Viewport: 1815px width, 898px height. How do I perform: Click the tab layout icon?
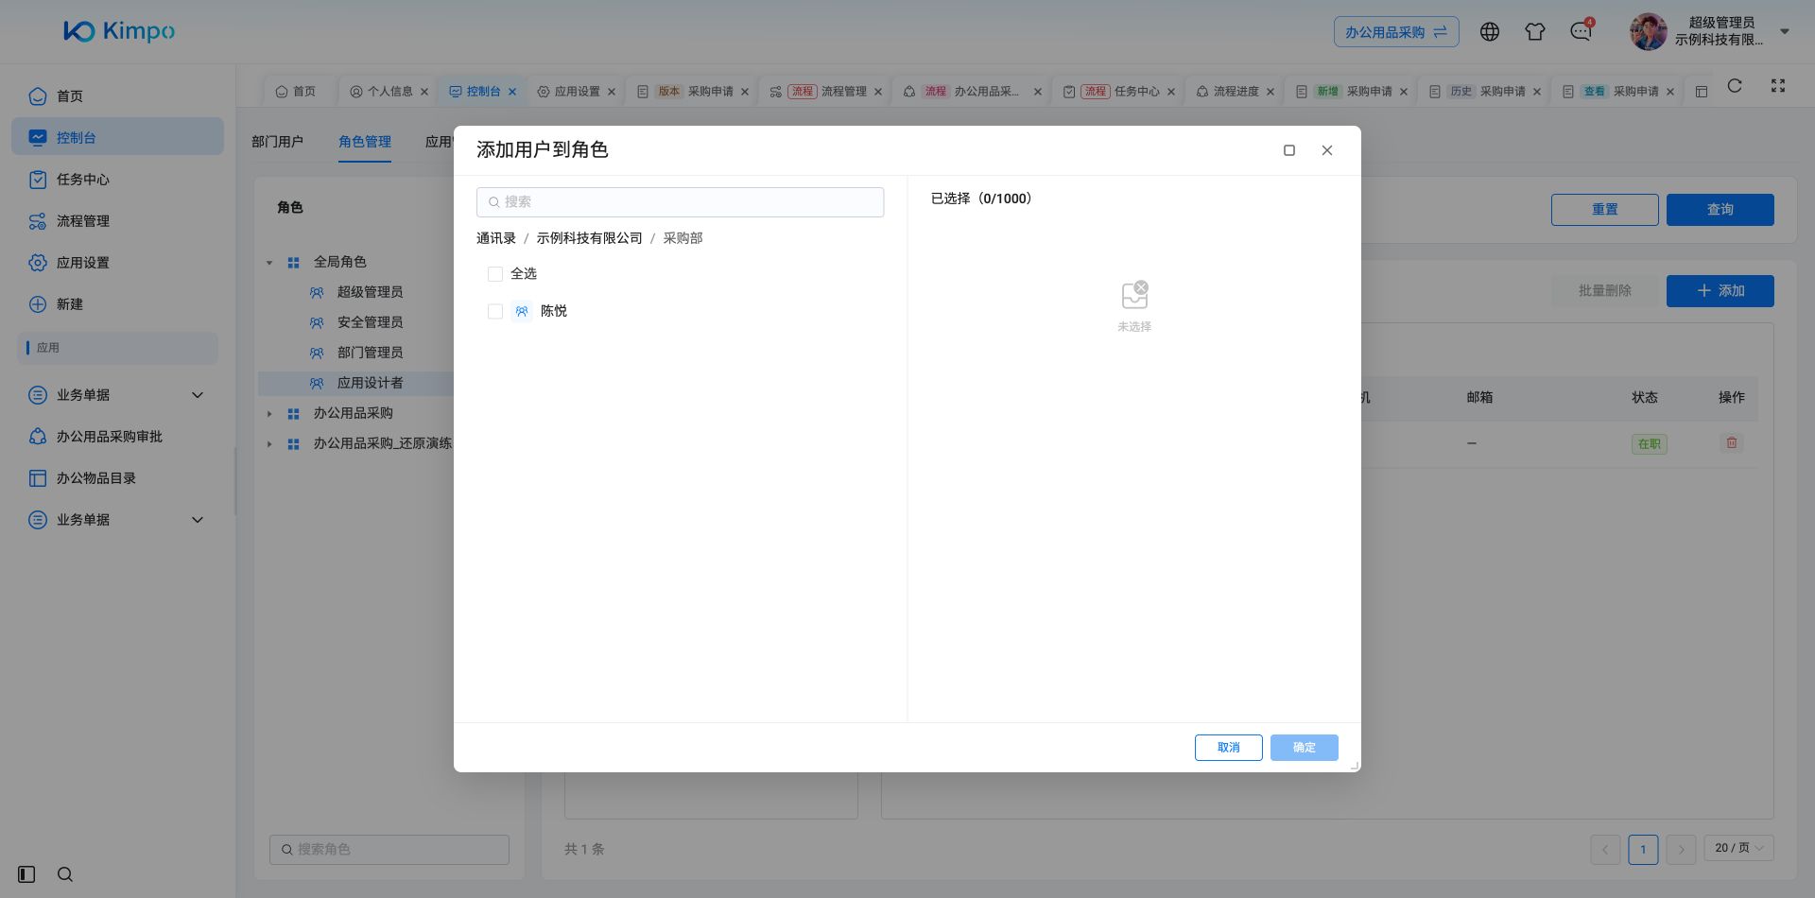[1702, 92]
